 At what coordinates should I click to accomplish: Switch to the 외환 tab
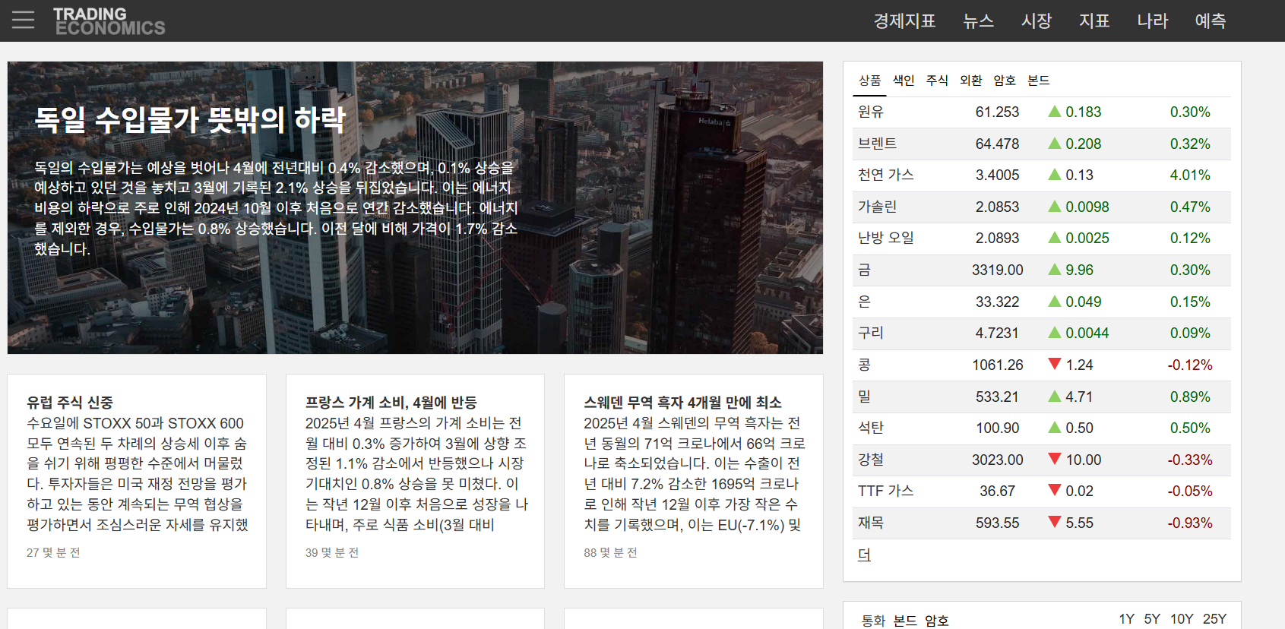pyautogui.click(x=970, y=81)
